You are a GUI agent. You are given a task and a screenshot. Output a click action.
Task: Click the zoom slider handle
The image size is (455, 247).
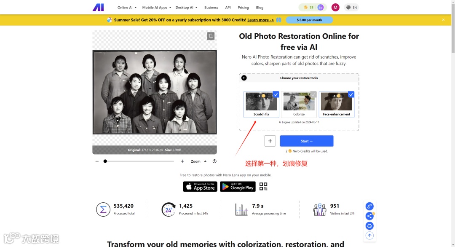pos(105,161)
